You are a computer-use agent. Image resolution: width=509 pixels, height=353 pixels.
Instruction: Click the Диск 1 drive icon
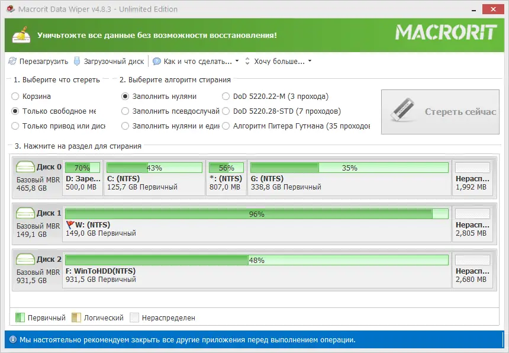[25, 213]
